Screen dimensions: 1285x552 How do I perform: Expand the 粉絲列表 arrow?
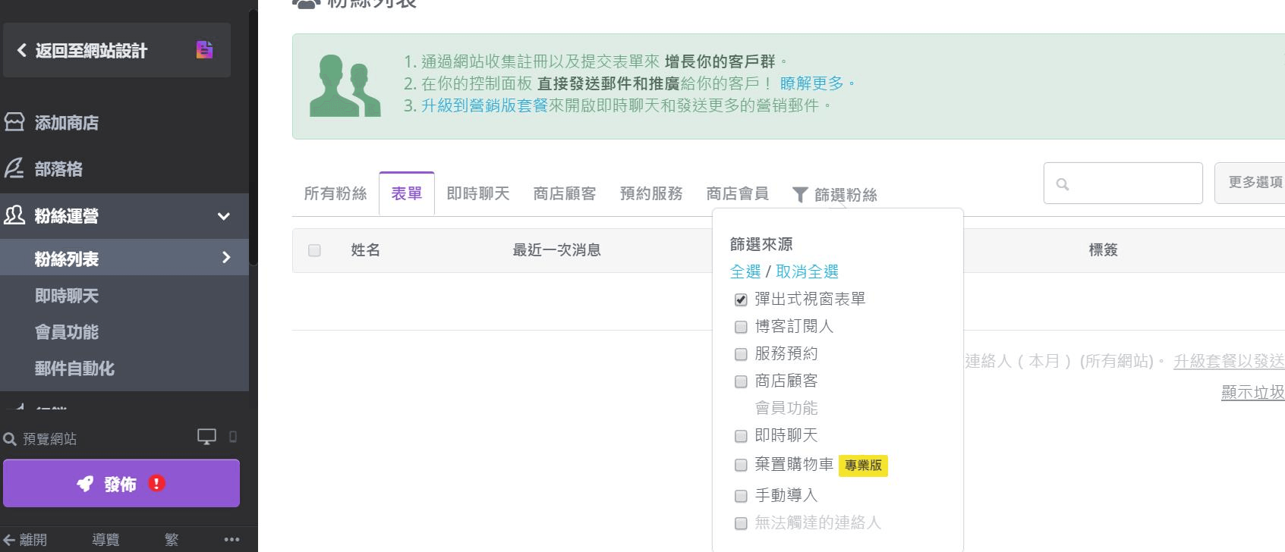pos(226,258)
